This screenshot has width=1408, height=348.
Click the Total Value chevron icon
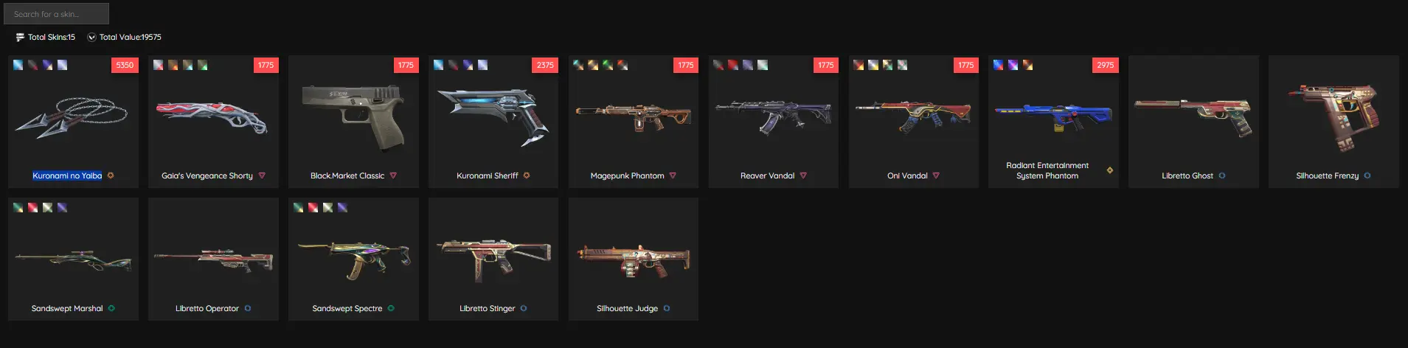[x=91, y=37]
